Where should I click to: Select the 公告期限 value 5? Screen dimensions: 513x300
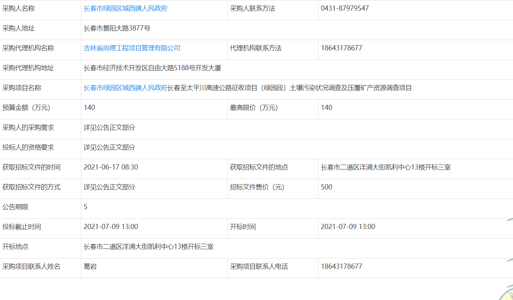point(86,207)
